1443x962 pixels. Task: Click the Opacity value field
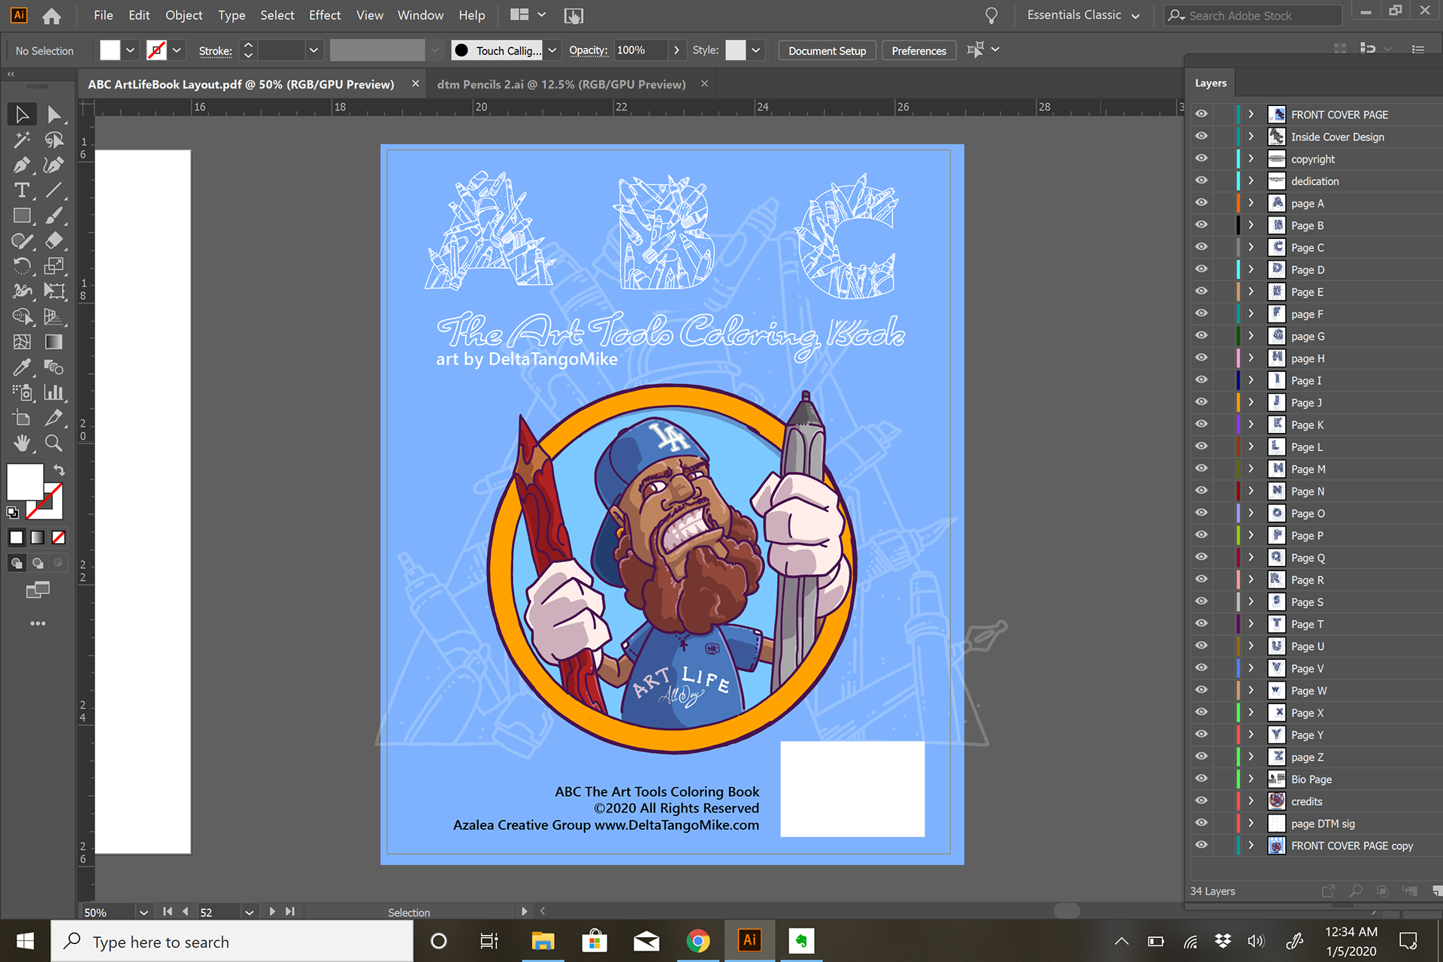640,50
